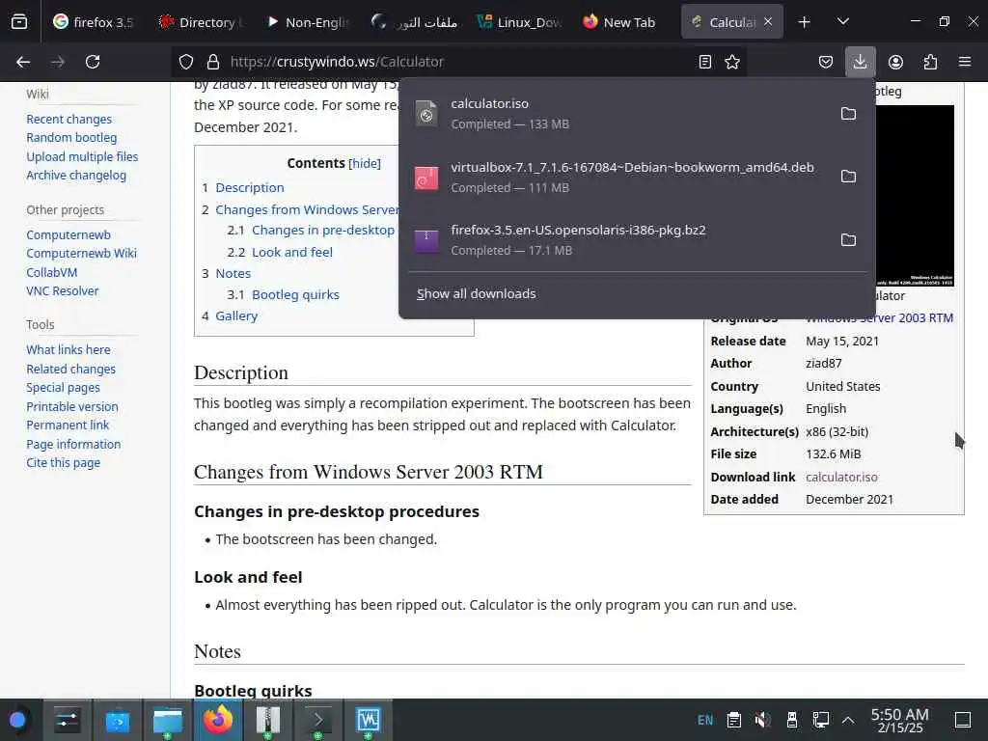Click the taskbar clock showing 5:50 AM

900,720
